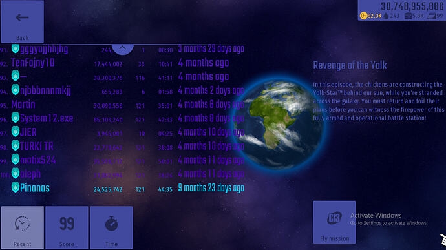
Task: Click Pinanas's score 24,525,742
Action: [108, 189]
